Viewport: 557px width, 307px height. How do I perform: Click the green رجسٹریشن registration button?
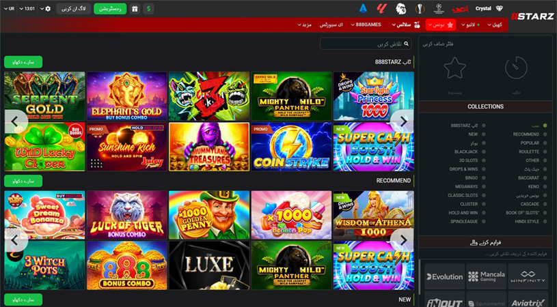(x=110, y=9)
